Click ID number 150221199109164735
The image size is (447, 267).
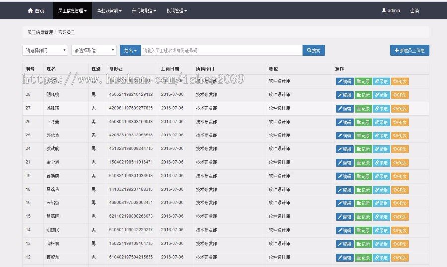[x=131, y=243]
